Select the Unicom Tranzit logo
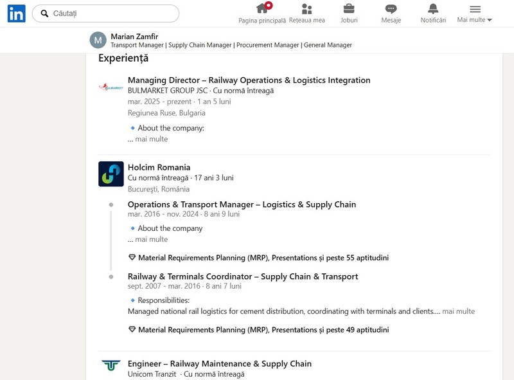The width and height of the screenshot is (514, 380). pos(111,365)
